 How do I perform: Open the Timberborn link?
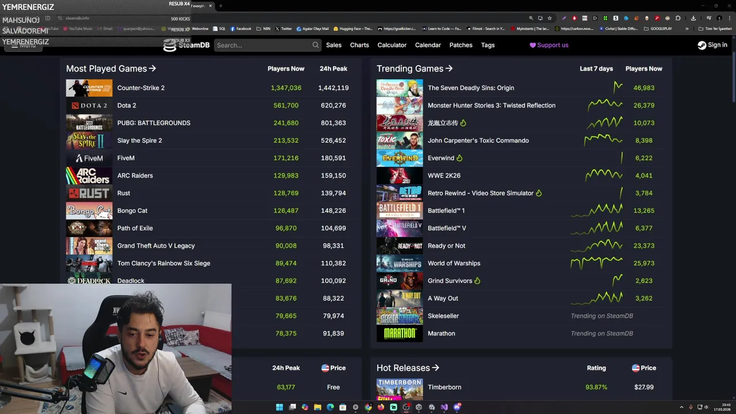tap(444, 388)
